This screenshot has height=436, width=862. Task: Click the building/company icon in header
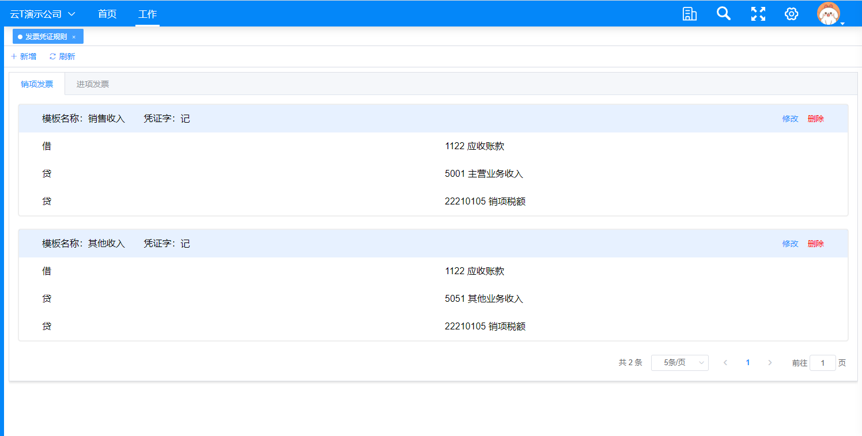coord(689,14)
